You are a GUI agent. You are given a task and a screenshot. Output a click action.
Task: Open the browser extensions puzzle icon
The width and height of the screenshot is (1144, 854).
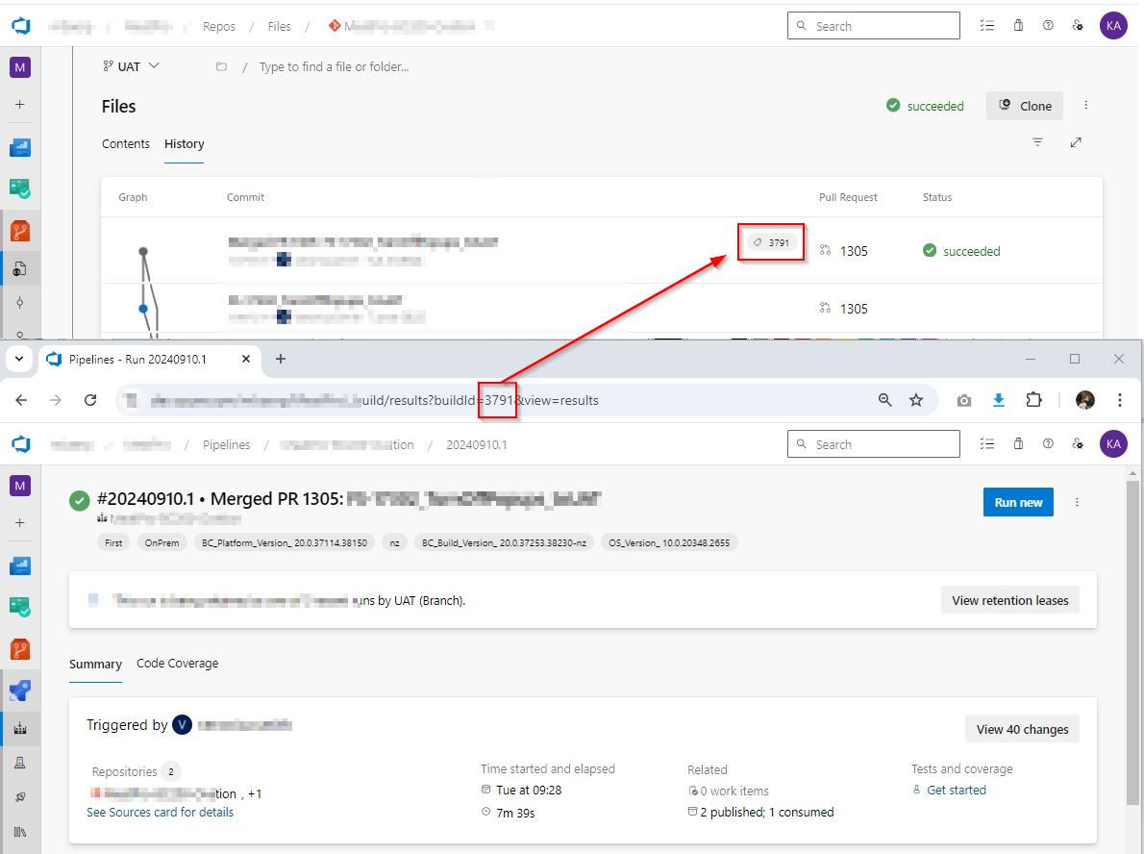pyautogui.click(x=1033, y=400)
